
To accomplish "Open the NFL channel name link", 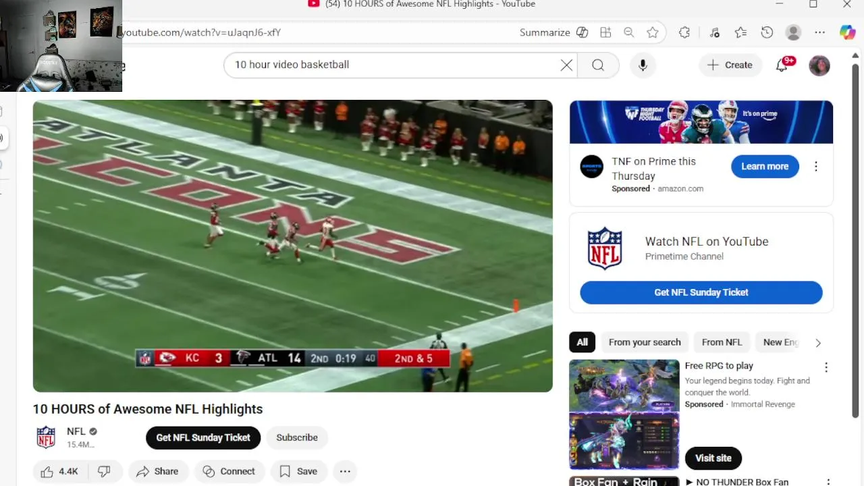I will [76, 431].
